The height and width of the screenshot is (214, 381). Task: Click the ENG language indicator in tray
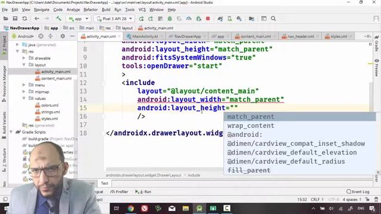361,209
